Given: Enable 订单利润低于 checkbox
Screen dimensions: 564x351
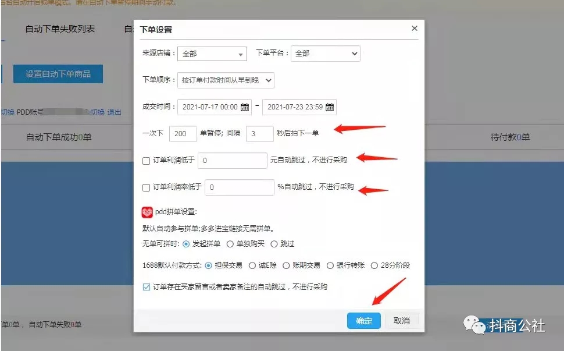Looking at the screenshot, I should pos(146,161).
